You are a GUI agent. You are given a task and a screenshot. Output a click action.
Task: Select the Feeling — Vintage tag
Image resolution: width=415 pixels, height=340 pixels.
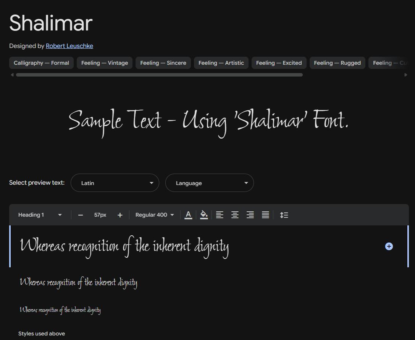[105, 63]
